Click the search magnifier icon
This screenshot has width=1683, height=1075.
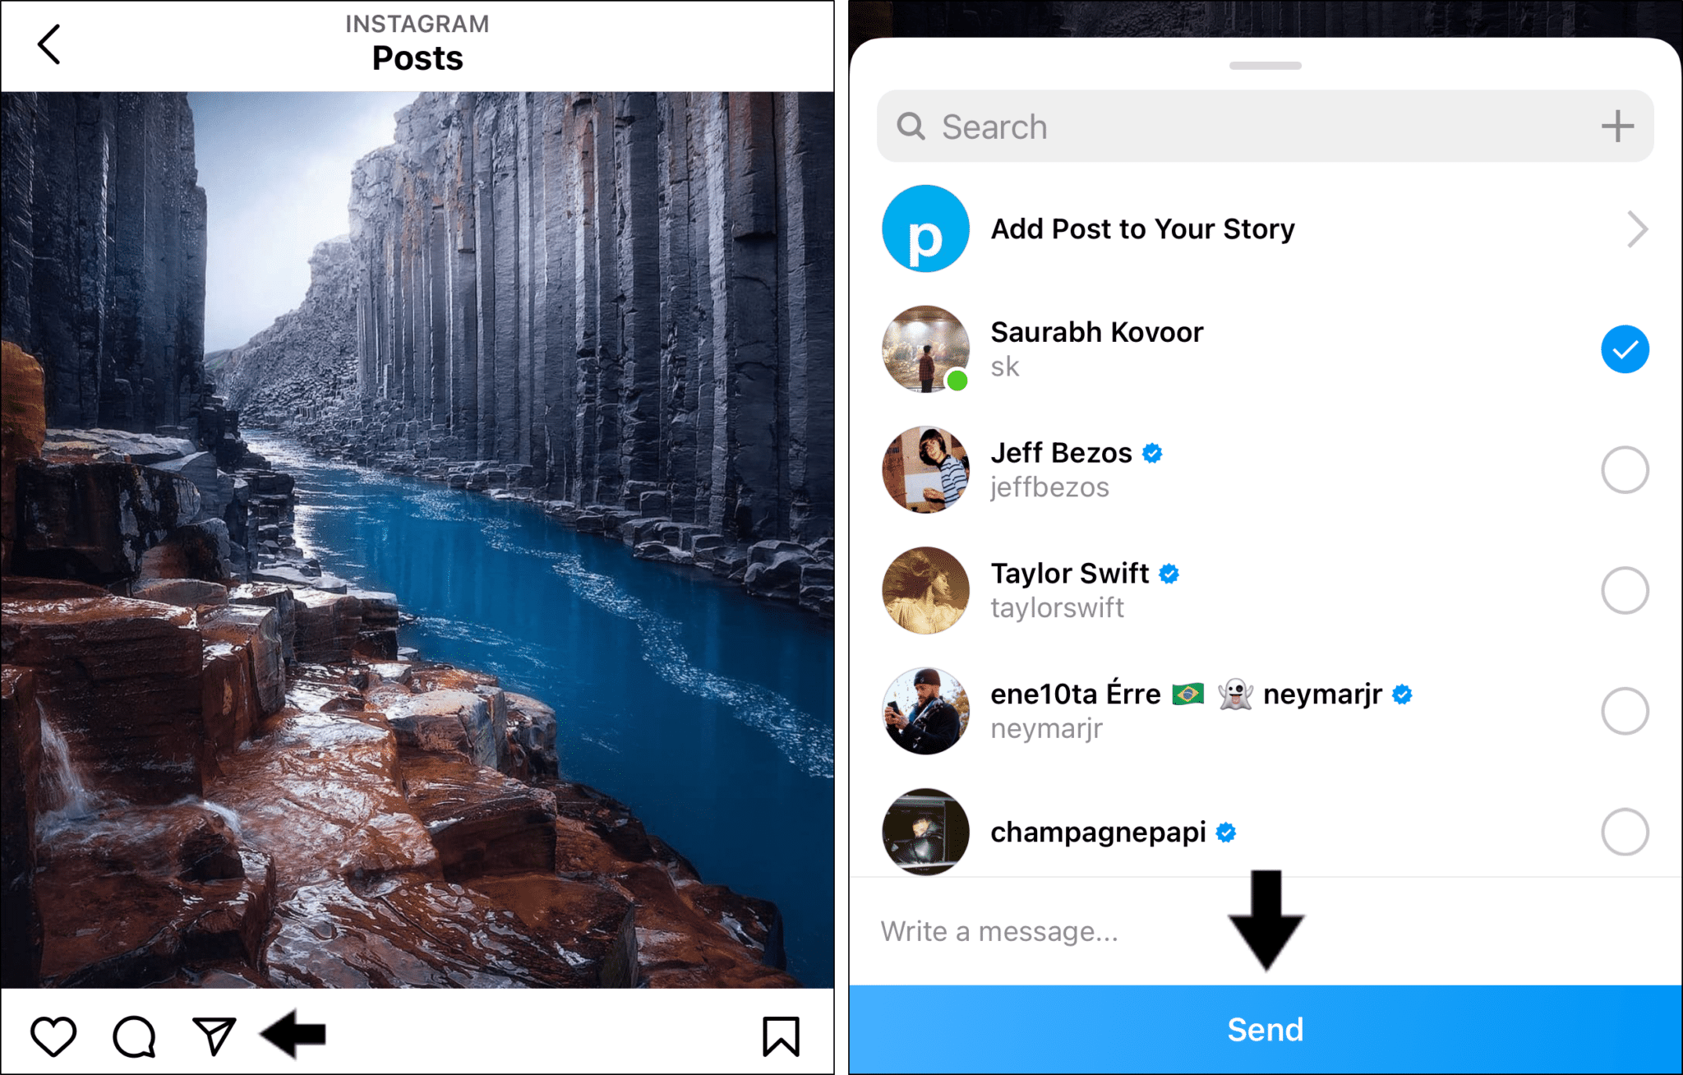[914, 125]
